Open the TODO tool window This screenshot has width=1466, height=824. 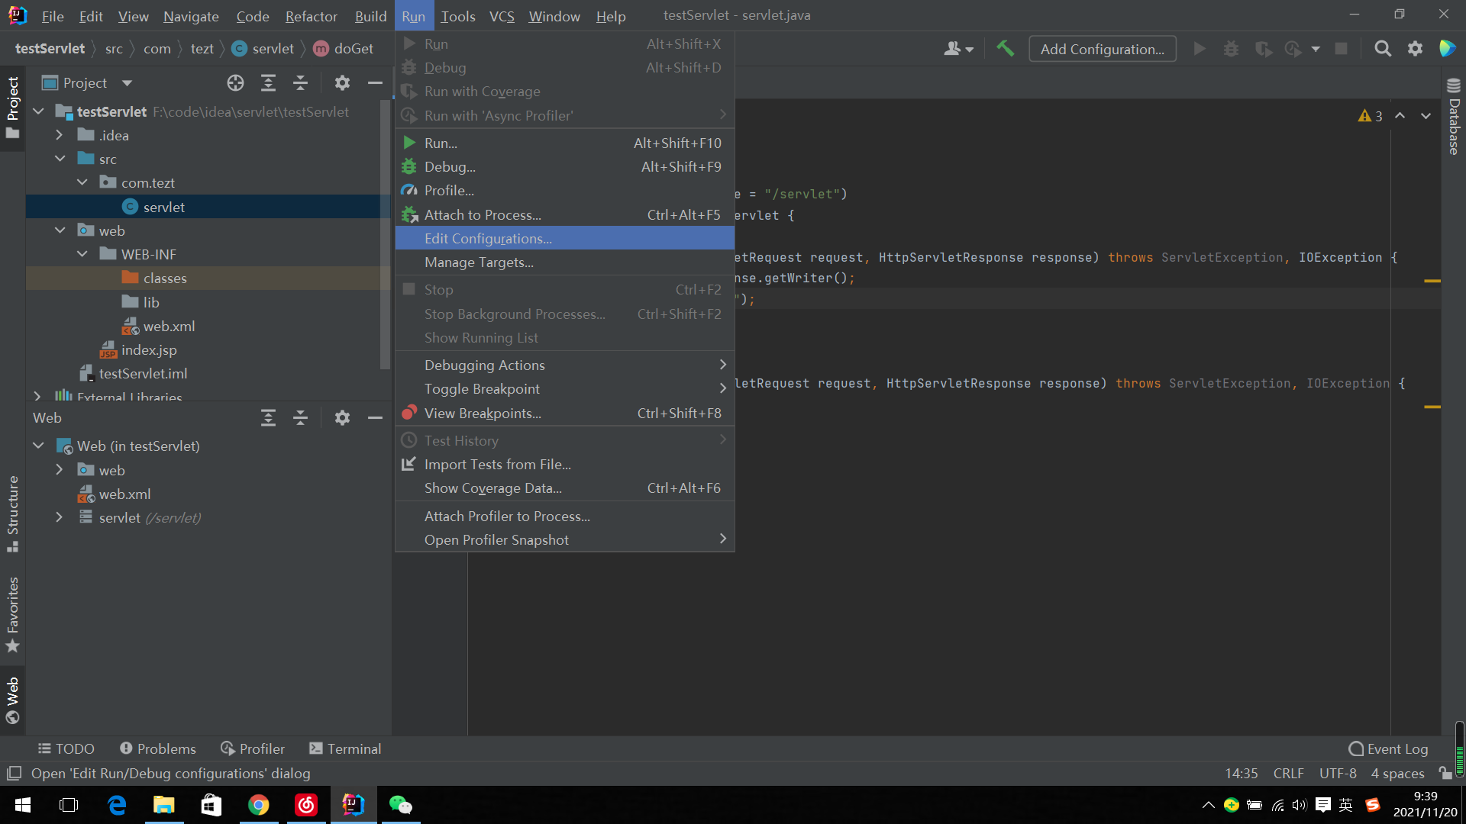66,748
